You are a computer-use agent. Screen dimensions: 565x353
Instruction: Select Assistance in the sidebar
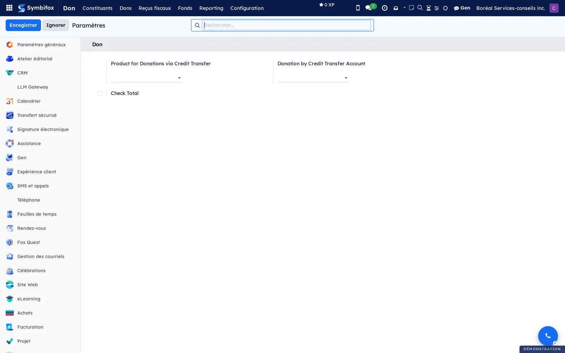(x=40, y=143)
